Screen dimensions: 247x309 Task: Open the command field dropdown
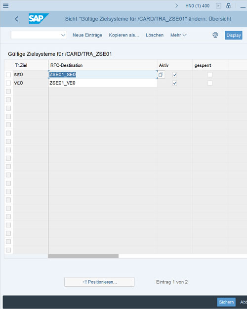[63, 35]
